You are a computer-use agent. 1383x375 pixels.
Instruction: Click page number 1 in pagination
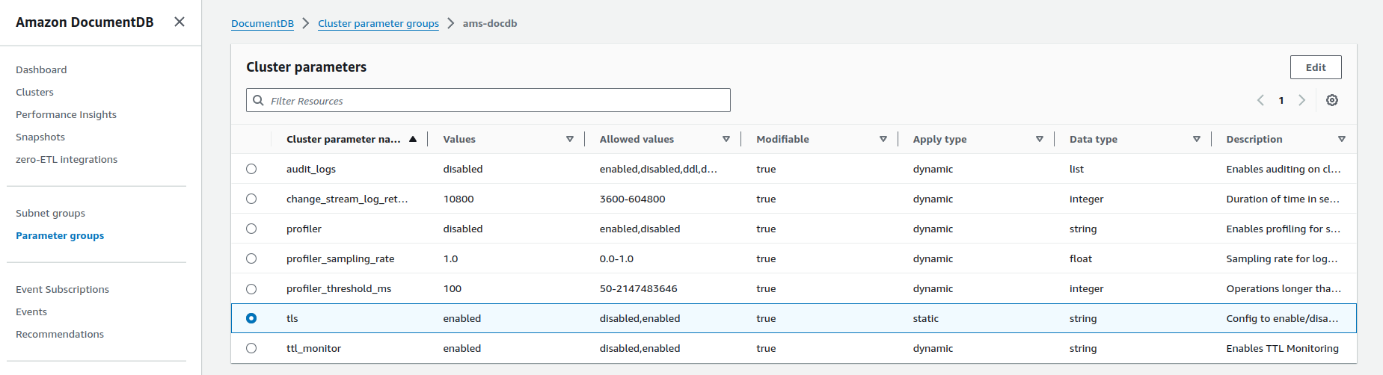[1281, 100]
